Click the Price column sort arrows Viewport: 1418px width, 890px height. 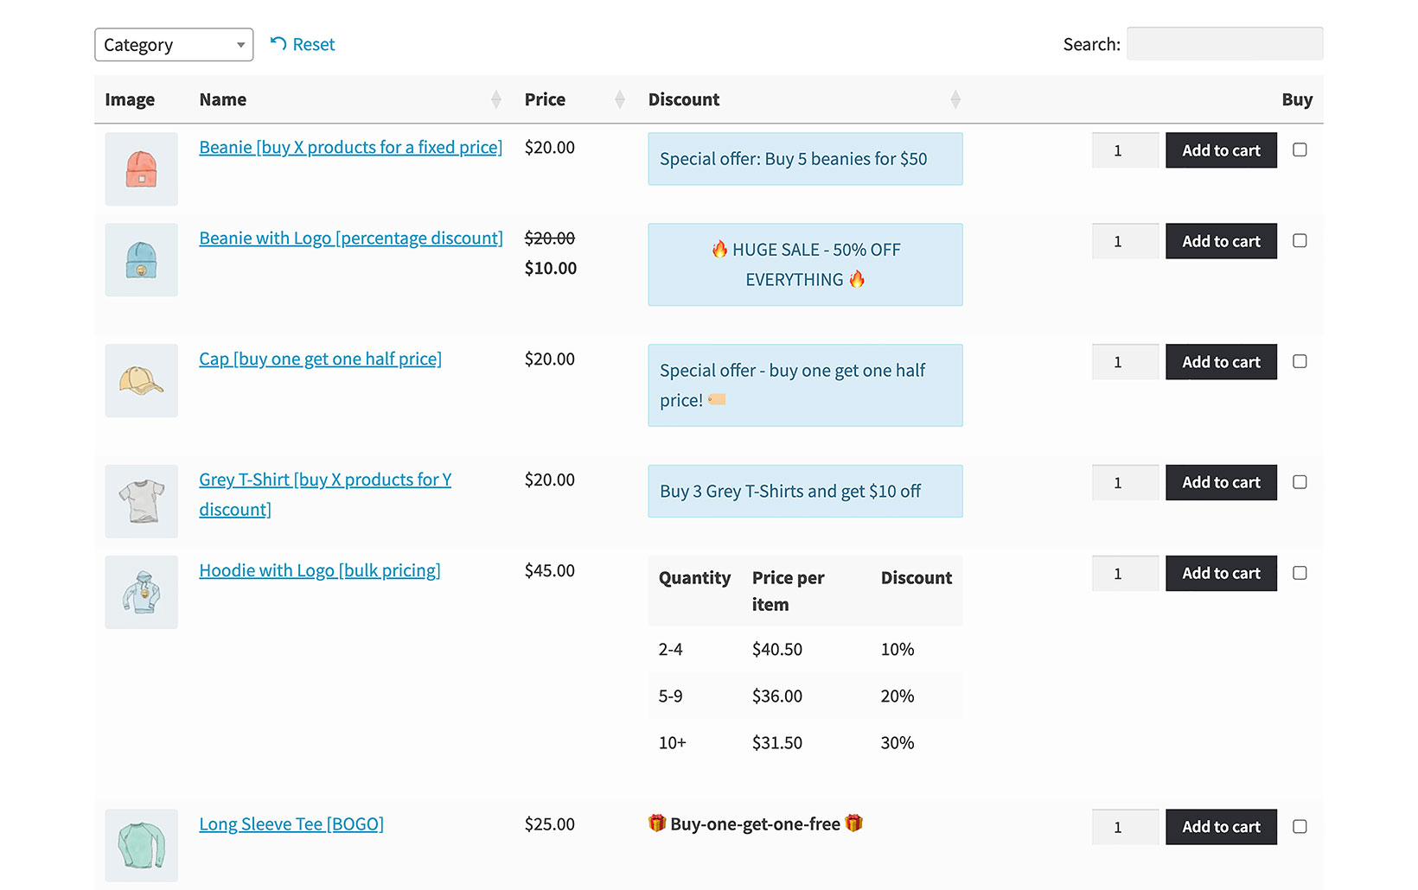(x=619, y=99)
